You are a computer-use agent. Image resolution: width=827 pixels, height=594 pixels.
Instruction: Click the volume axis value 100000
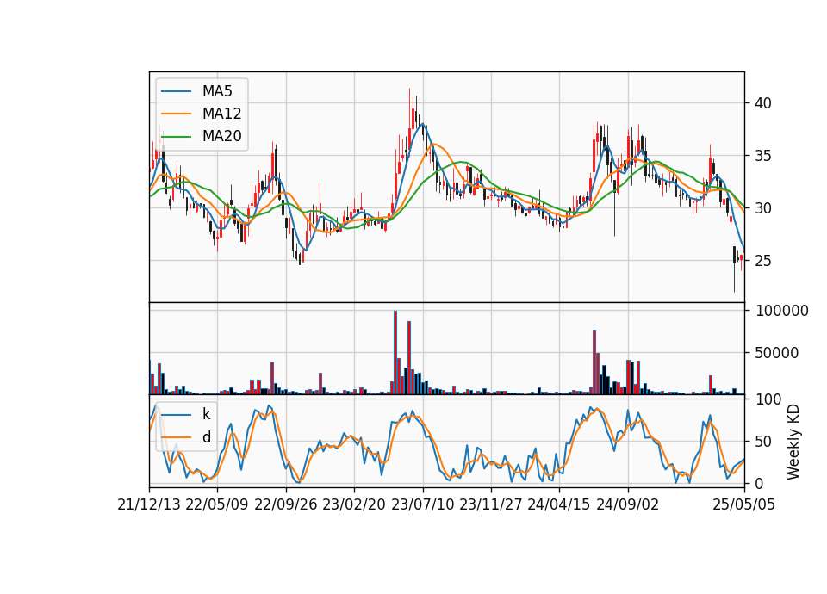click(x=782, y=311)
